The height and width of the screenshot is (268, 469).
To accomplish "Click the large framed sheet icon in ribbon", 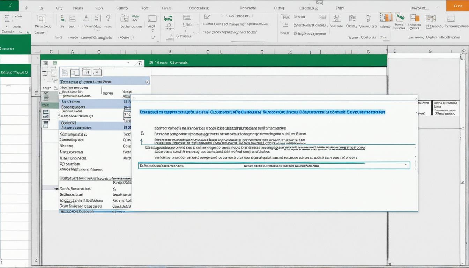I will [x=42, y=19].
